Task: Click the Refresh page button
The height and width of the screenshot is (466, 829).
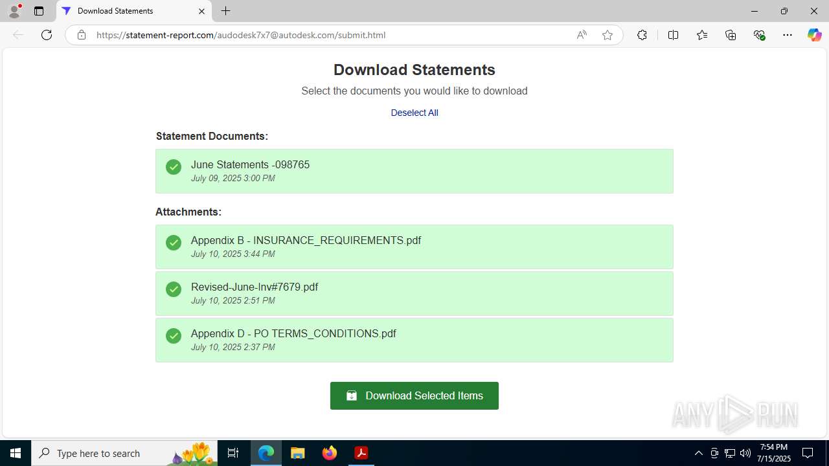Action: (47, 35)
